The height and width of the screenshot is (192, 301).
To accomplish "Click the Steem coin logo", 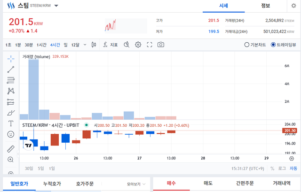I will pos(11,6).
